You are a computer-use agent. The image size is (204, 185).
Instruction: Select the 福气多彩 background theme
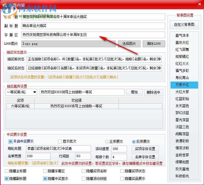[x=184, y=71]
